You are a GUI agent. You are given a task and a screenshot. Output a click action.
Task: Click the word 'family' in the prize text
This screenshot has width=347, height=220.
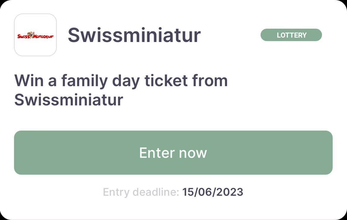coord(84,81)
